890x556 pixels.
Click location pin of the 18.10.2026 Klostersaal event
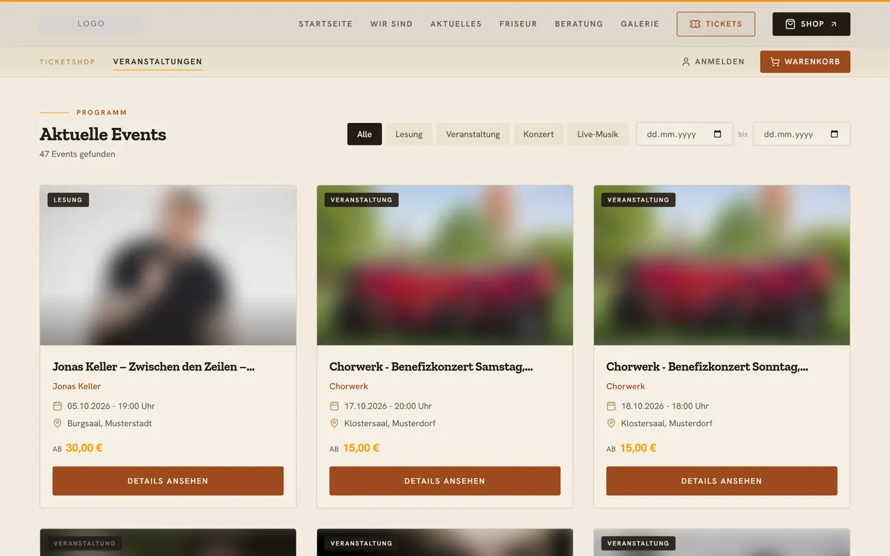coord(611,423)
